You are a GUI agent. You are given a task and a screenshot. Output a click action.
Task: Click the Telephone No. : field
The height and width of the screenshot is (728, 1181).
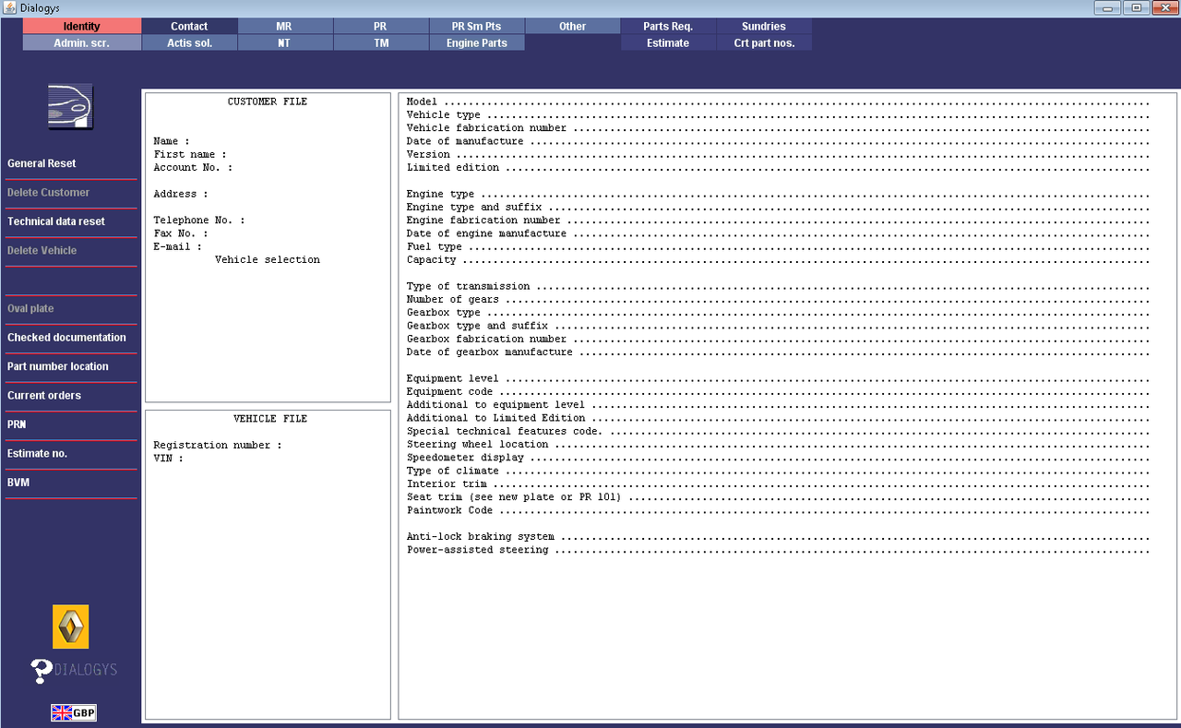pyautogui.click(x=199, y=221)
